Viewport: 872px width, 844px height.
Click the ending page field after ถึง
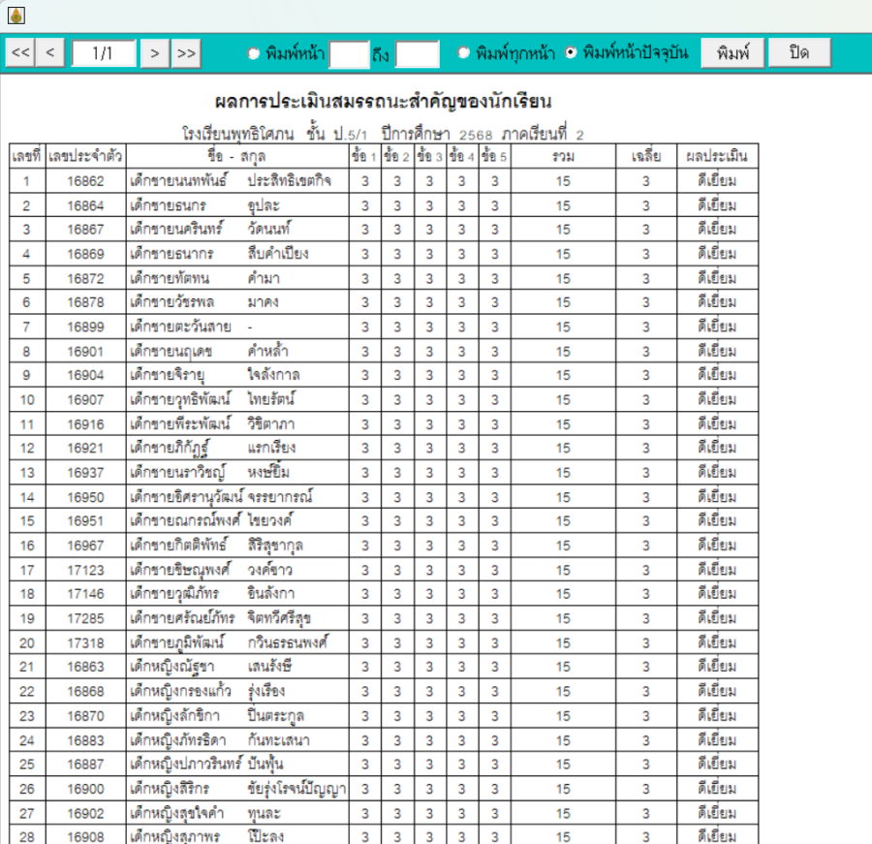418,54
